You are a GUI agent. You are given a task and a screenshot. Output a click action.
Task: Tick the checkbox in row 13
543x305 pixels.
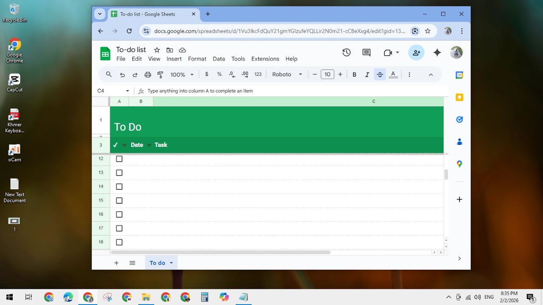[x=119, y=173]
